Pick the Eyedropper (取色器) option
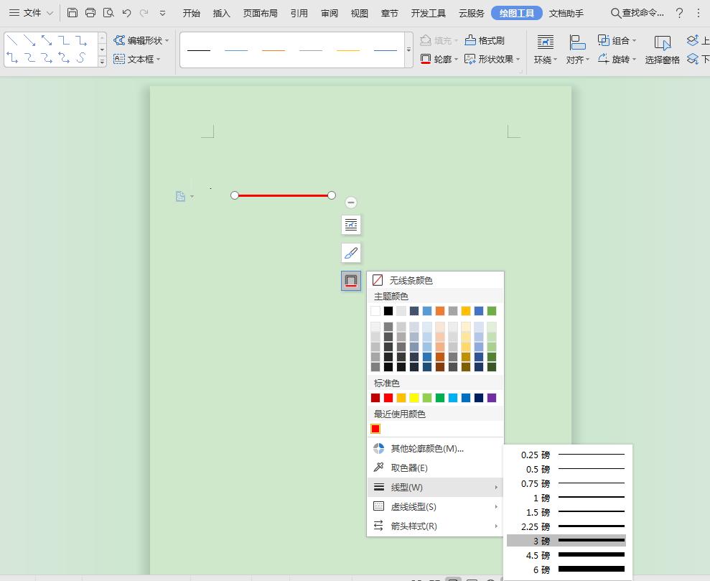Image resolution: width=710 pixels, height=581 pixels. tap(409, 468)
